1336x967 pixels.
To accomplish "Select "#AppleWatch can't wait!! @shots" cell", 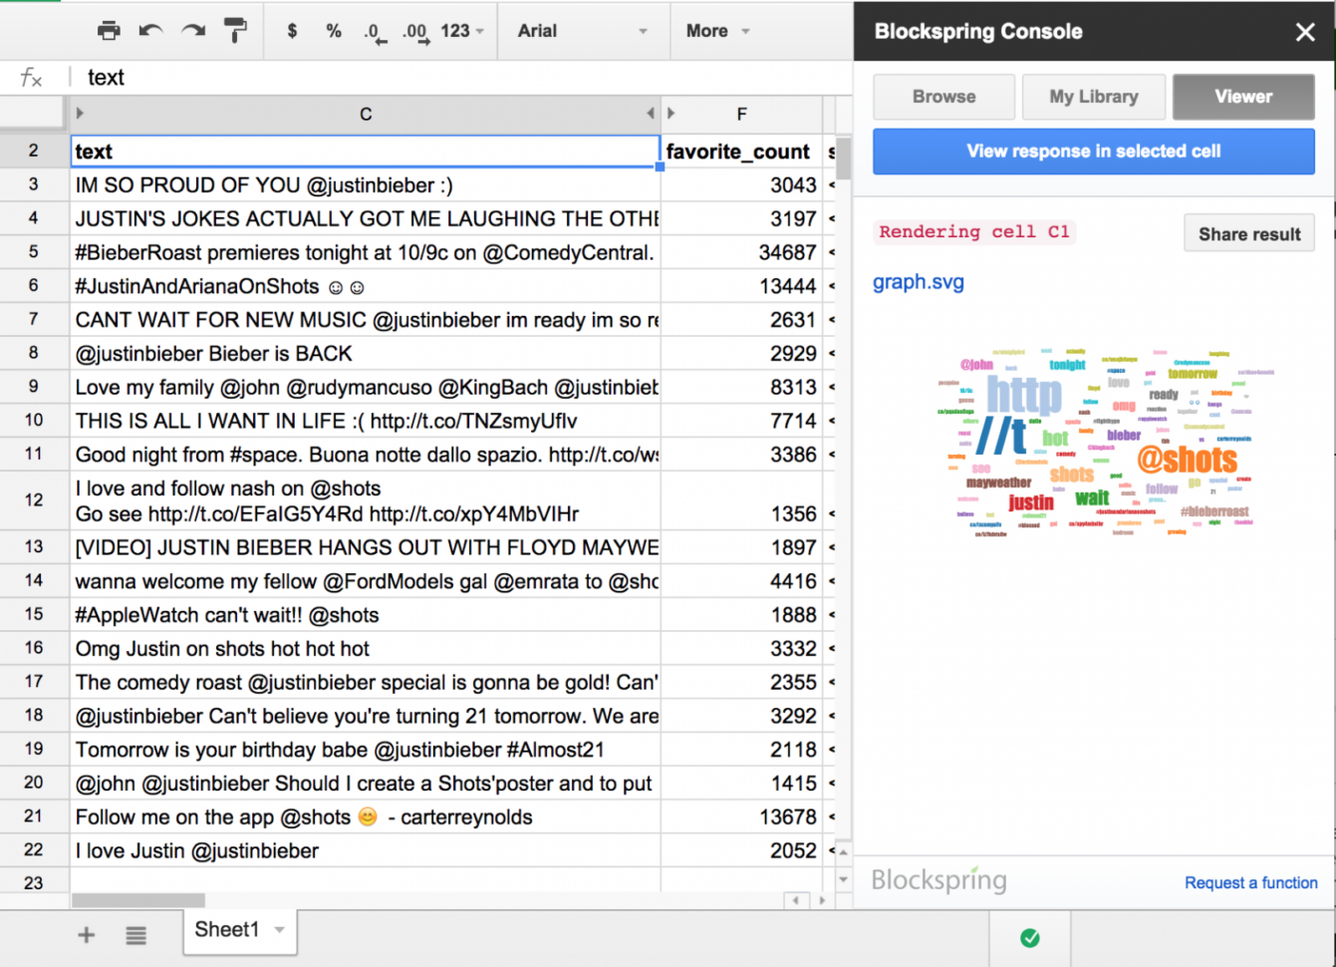I will coord(366,615).
